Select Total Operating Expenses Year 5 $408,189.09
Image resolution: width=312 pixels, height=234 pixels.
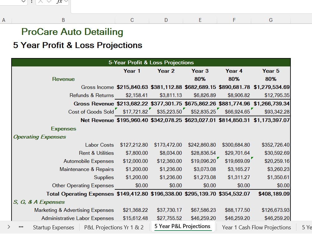pos(274,194)
